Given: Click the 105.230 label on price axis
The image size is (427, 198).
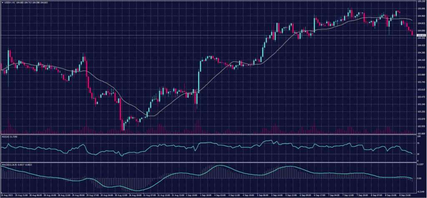Looking at the screenshot, I should 420,2.
